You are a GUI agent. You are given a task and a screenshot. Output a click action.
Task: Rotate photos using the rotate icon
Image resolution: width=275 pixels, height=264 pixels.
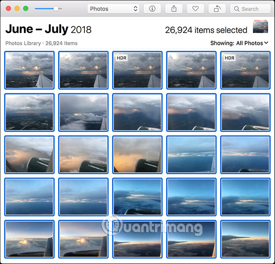tap(217, 9)
